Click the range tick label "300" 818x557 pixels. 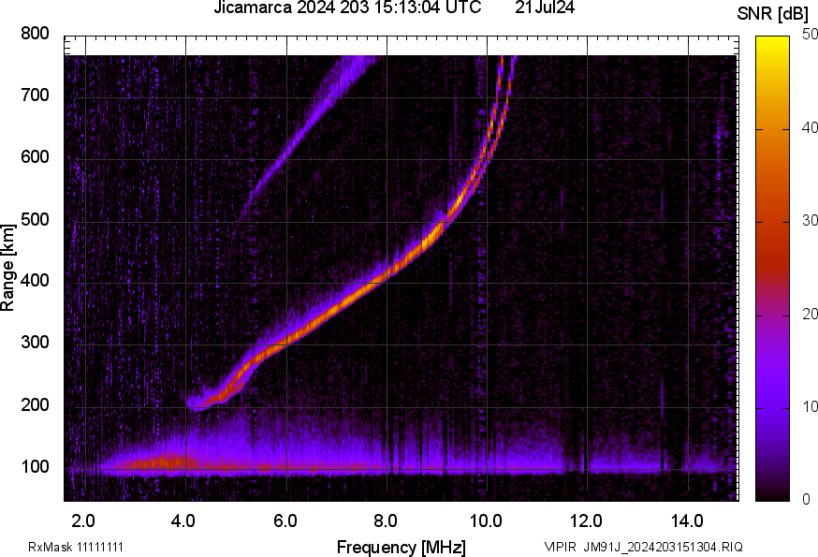tap(35, 343)
